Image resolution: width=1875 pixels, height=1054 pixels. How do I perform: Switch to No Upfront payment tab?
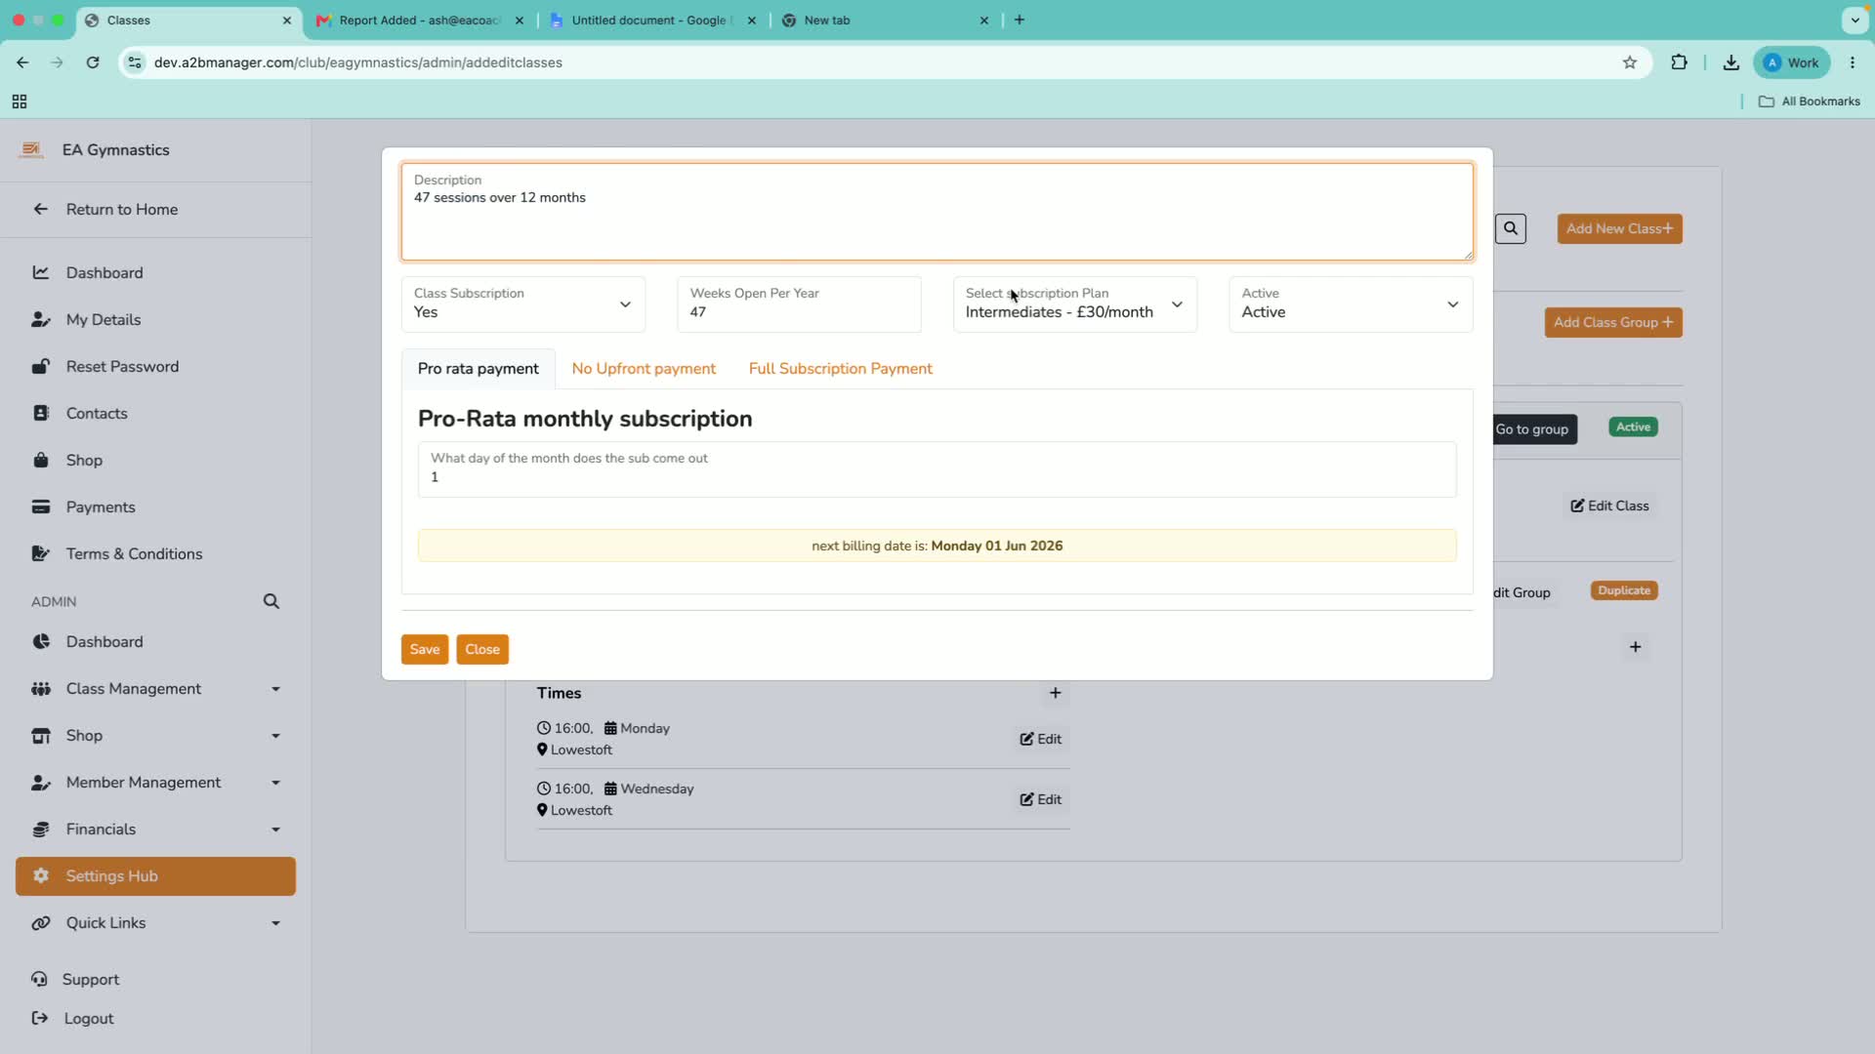pyautogui.click(x=644, y=369)
